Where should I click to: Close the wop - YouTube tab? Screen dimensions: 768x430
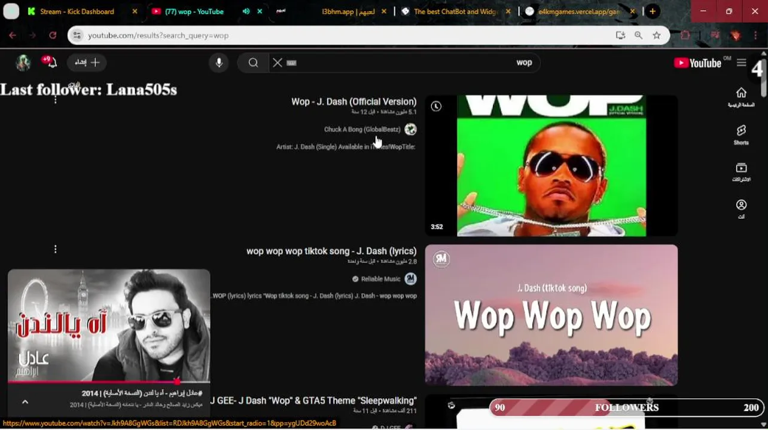pyautogui.click(x=260, y=11)
